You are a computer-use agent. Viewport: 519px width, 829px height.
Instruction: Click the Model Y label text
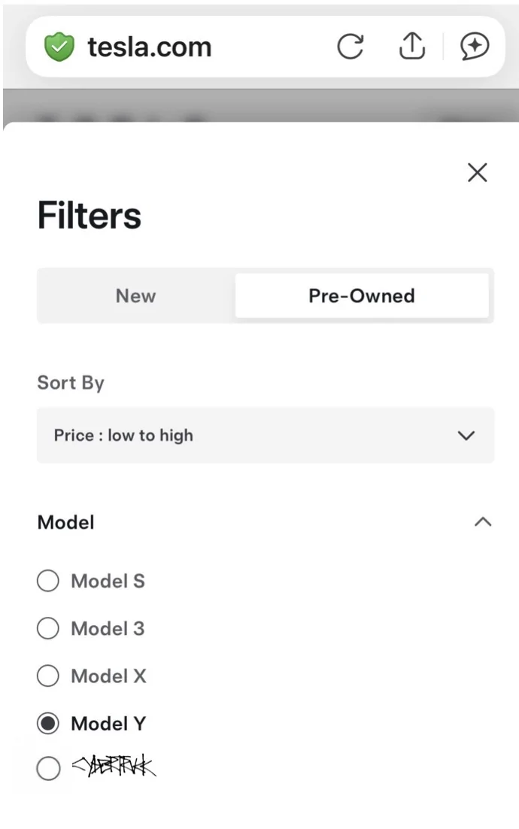tap(108, 723)
